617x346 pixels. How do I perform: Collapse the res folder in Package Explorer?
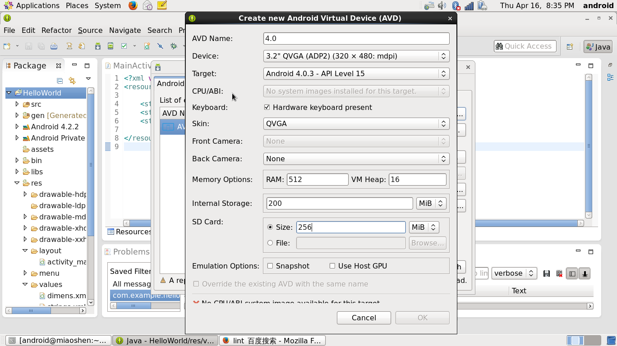tap(17, 183)
